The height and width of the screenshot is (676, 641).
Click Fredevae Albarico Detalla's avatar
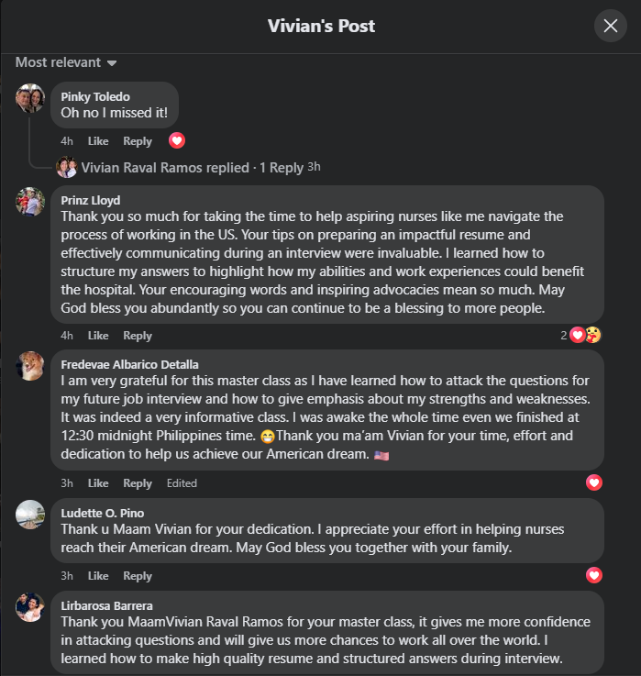point(30,366)
